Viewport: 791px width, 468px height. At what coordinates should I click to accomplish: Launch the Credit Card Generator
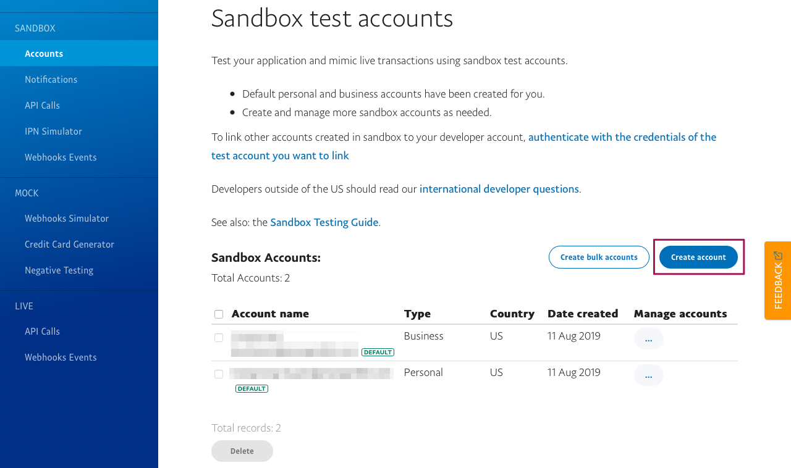pos(69,244)
